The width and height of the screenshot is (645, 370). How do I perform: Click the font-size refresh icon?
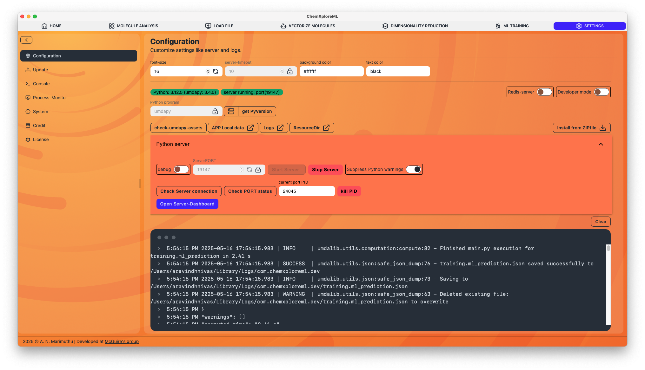point(216,71)
